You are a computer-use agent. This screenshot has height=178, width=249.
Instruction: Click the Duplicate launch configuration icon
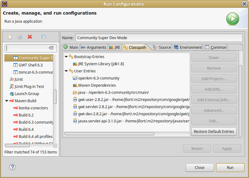point(20,37)
